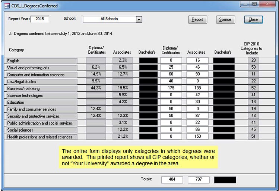Click the blacked-out Bachelor's totals field

[225, 180]
